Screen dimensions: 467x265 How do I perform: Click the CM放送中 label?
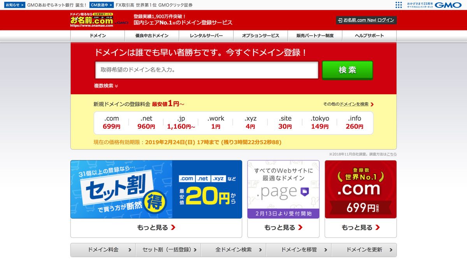pos(101,5)
